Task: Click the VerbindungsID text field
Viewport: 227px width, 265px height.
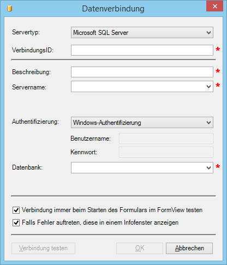Action: (x=142, y=50)
